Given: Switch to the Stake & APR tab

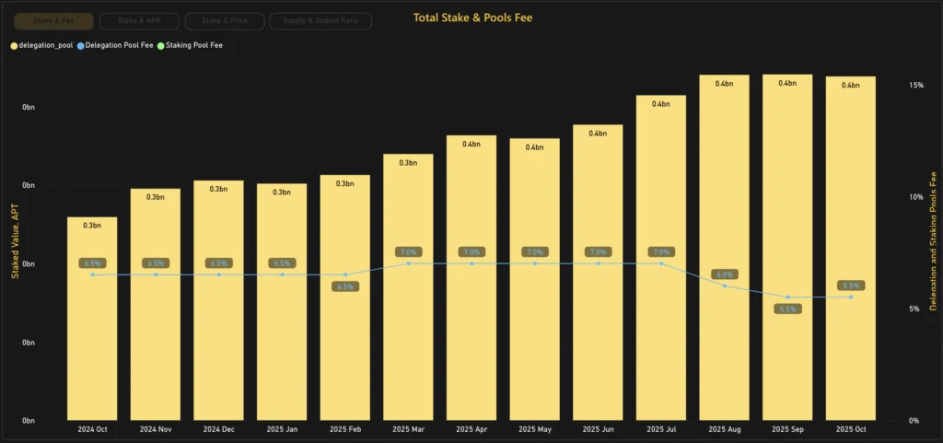Looking at the screenshot, I should pyautogui.click(x=138, y=20).
